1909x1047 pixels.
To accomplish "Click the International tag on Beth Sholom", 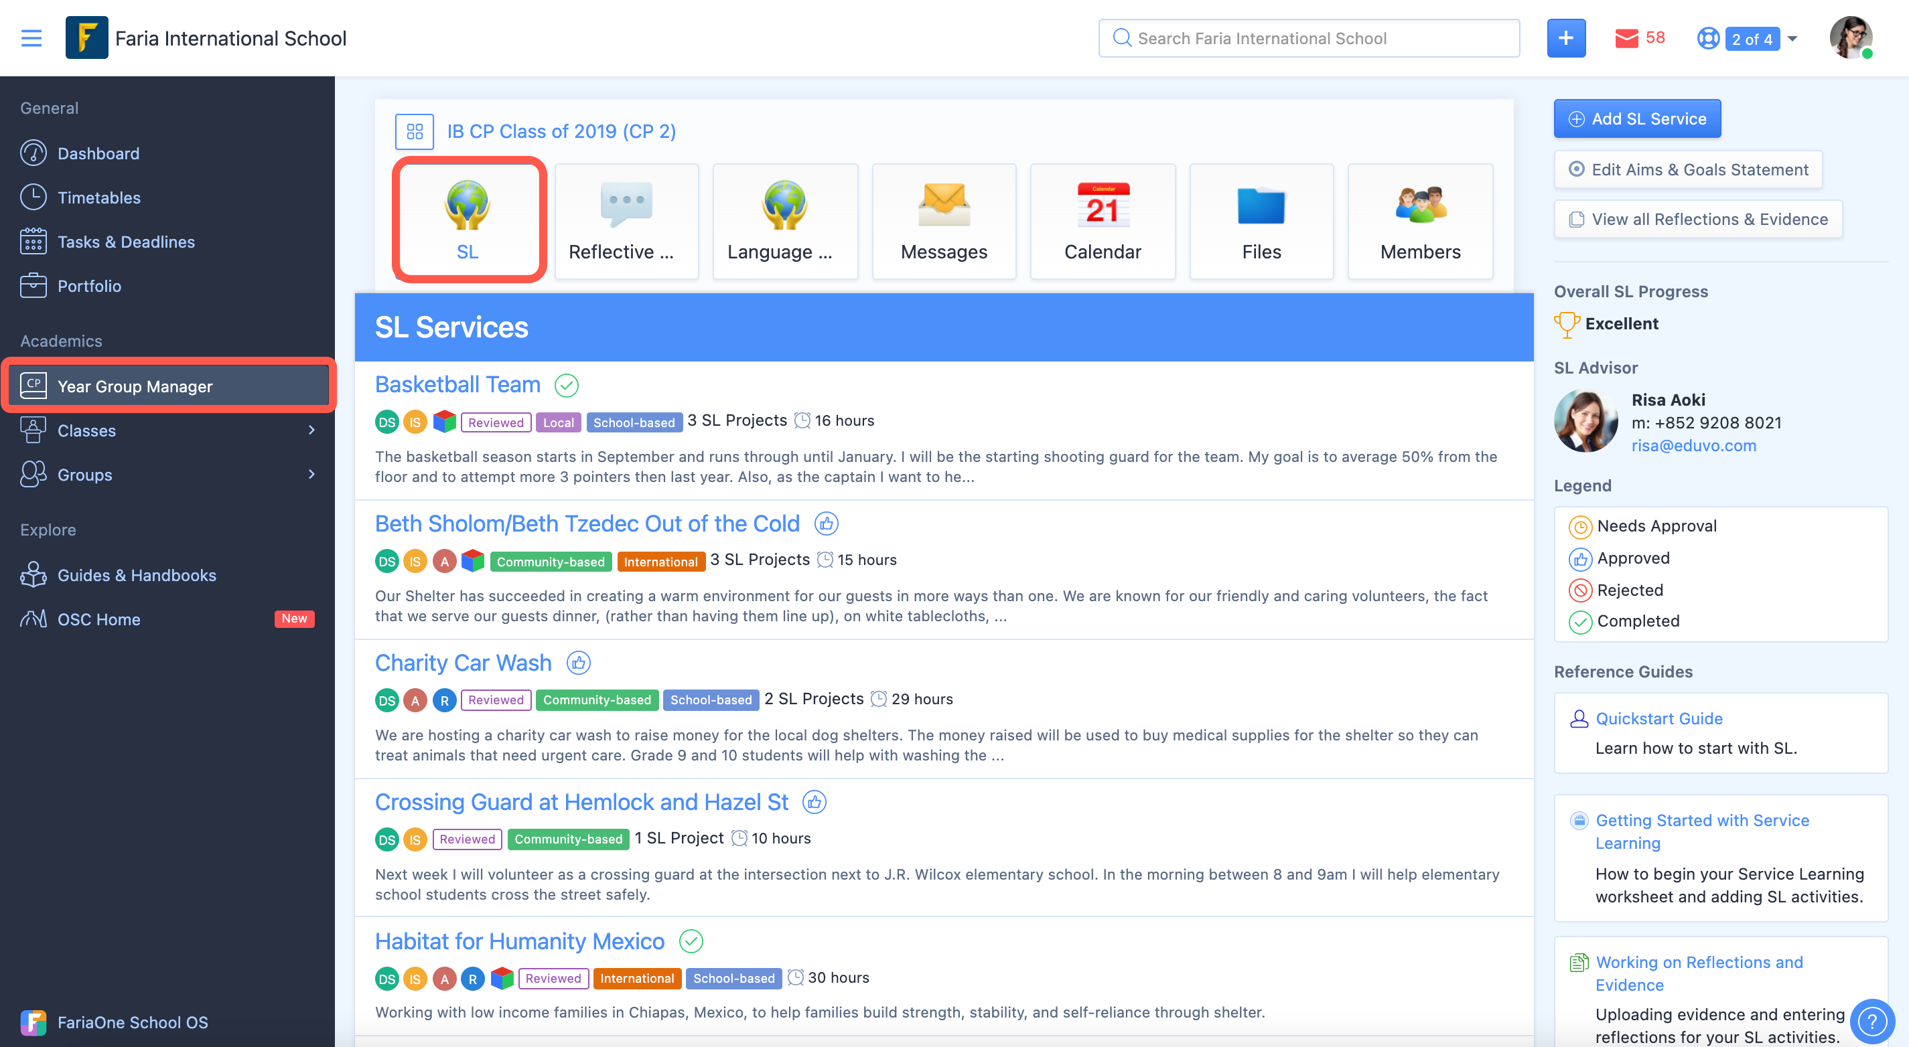I will tap(660, 561).
